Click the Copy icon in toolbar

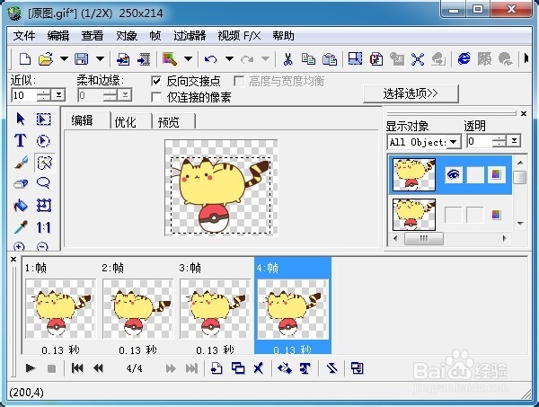coord(308,59)
